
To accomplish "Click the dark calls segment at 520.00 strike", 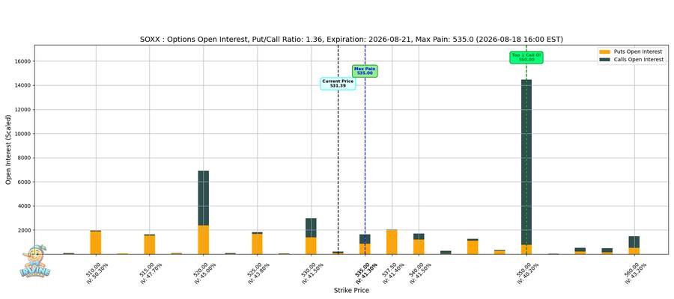I will click(x=203, y=198).
